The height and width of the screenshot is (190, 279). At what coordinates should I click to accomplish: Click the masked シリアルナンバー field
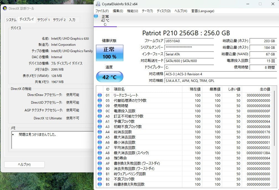click(x=189, y=48)
